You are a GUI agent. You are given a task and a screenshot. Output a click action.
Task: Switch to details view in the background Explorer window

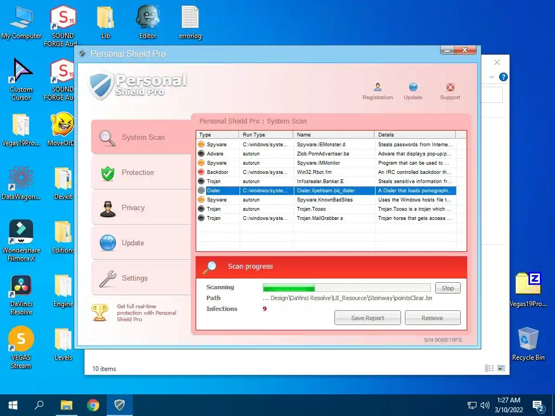click(x=489, y=368)
